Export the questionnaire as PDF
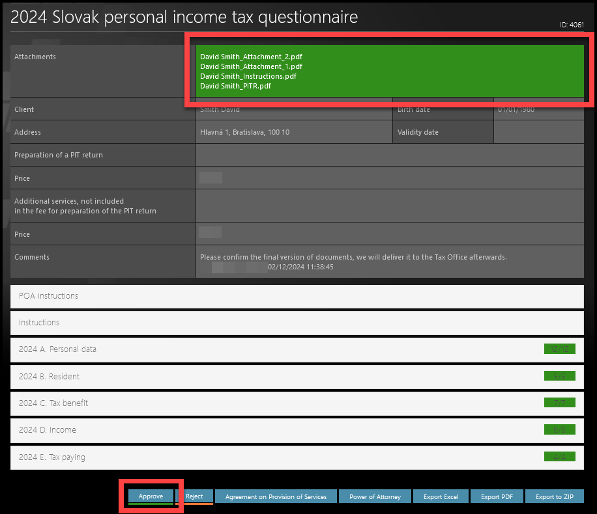The height and width of the screenshot is (514, 597). point(497,496)
